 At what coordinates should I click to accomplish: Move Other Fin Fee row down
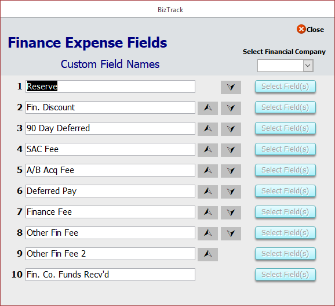[231, 233]
